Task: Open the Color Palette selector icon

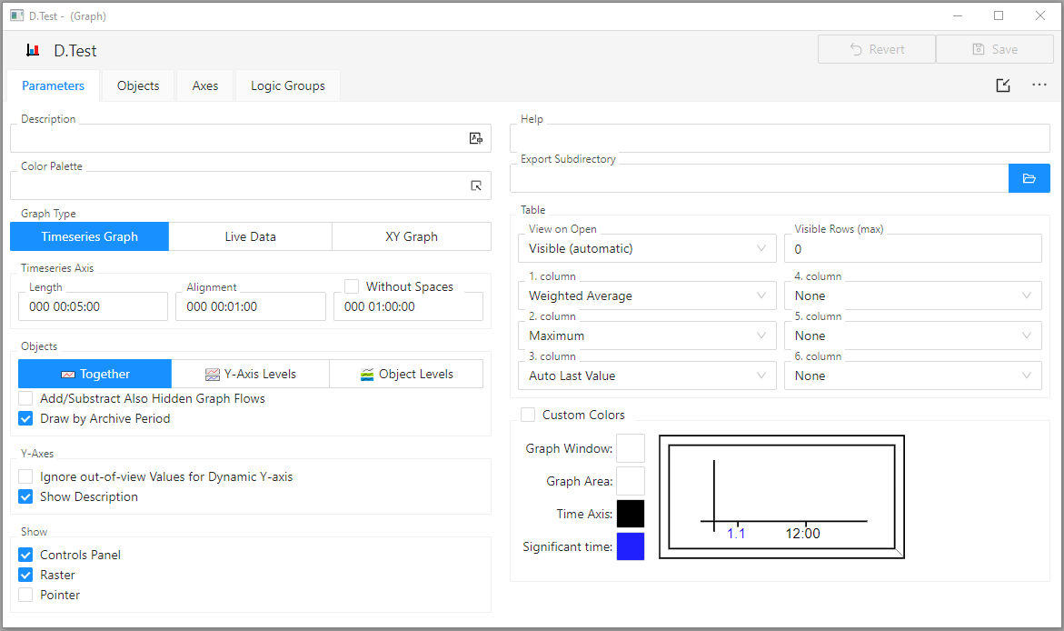Action: (x=475, y=185)
